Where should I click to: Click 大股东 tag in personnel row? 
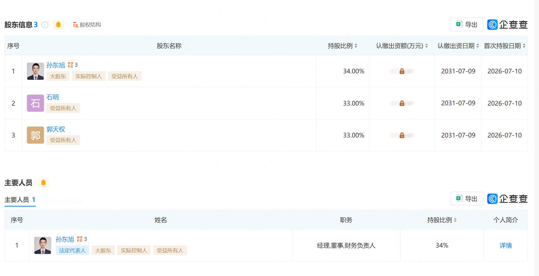click(103, 250)
